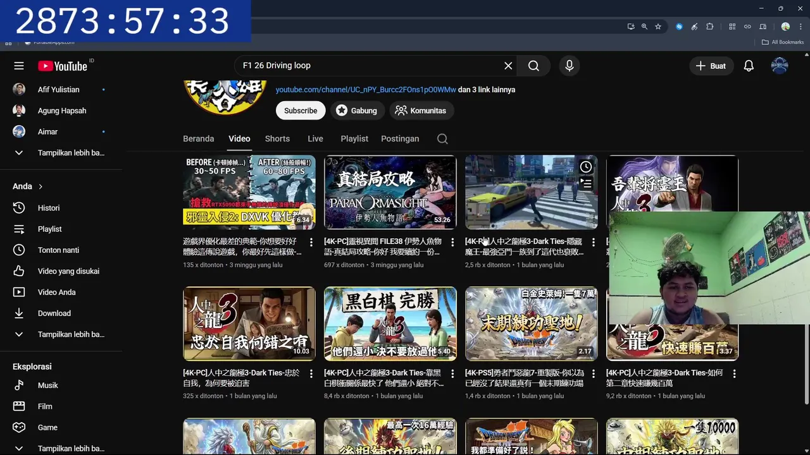
Task: Click the Buat create button
Action: (x=711, y=66)
